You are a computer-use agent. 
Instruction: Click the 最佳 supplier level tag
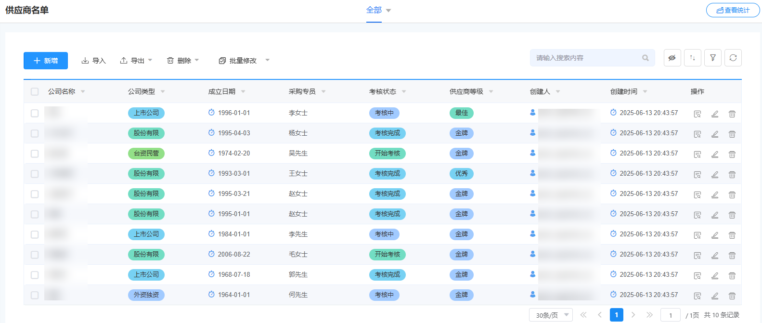point(462,113)
